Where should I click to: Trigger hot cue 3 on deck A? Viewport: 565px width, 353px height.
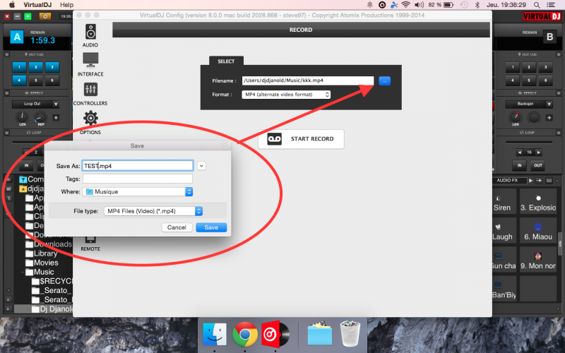click(x=52, y=67)
